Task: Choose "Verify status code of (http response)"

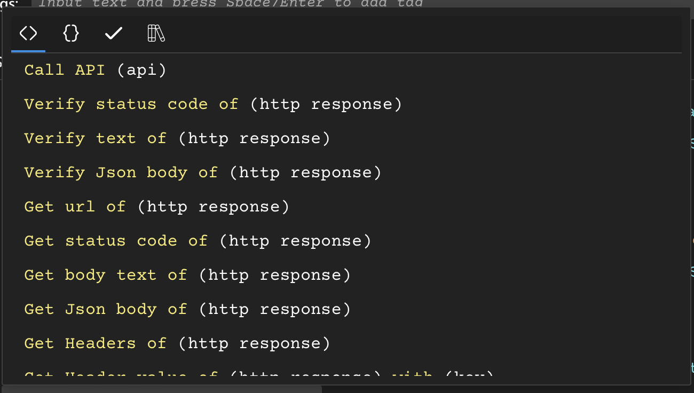Action: coord(212,104)
